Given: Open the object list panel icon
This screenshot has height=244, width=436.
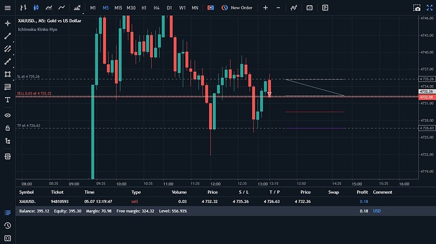Looking at the screenshot, I should tap(8, 156).
